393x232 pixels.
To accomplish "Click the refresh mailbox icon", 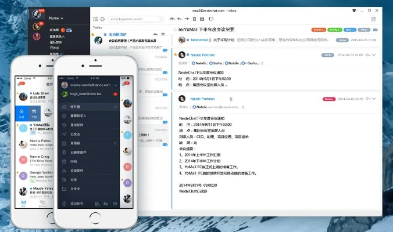I will click(103, 19).
